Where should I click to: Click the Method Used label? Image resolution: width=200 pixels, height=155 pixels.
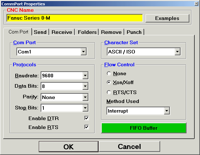tap(123, 101)
